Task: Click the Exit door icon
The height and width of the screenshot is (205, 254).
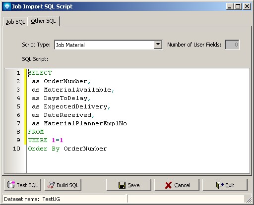Action: 220,185
